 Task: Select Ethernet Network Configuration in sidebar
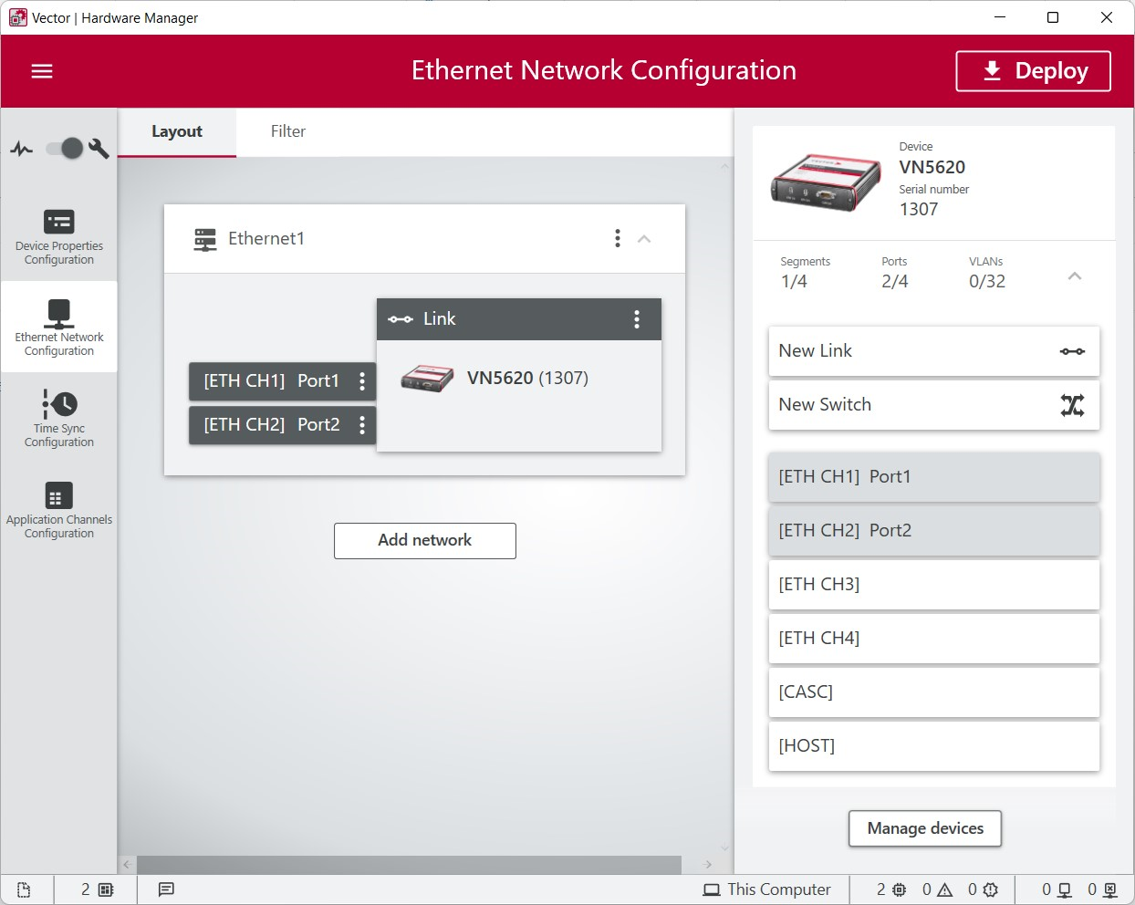[59, 327]
